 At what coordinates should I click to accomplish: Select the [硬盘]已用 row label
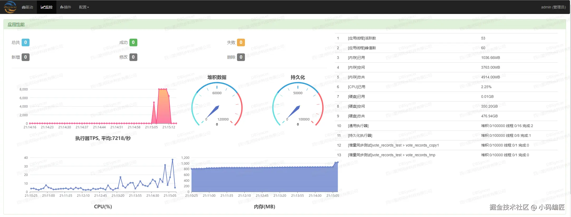[x=356, y=97]
